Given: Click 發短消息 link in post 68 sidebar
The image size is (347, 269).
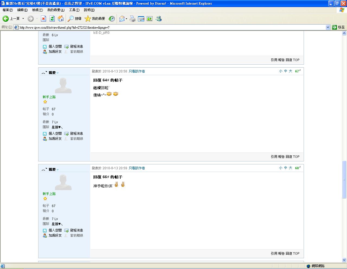Looking at the screenshot, I should (76, 230).
